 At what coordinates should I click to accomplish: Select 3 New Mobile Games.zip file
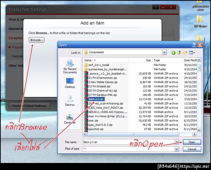pos(101,82)
